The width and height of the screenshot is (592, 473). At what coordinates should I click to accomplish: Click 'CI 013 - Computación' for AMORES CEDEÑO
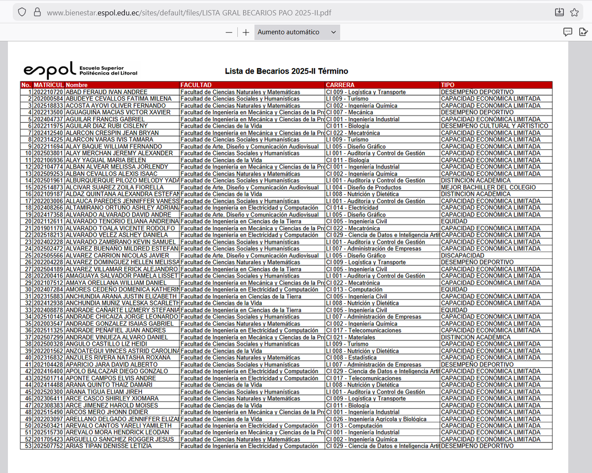tap(354, 290)
